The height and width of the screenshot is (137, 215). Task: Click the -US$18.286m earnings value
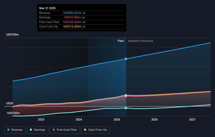[x=72, y=17]
